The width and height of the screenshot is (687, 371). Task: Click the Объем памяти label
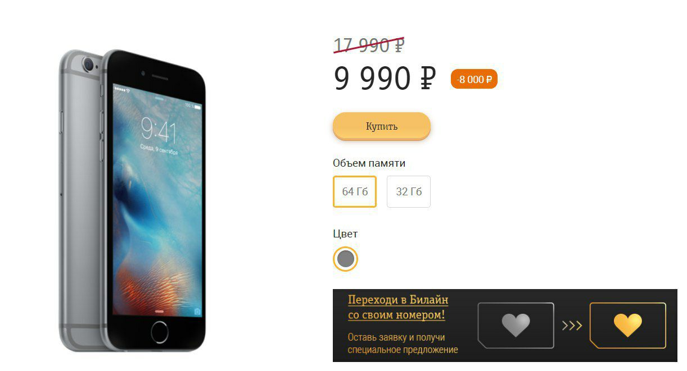pyautogui.click(x=369, y=163)
